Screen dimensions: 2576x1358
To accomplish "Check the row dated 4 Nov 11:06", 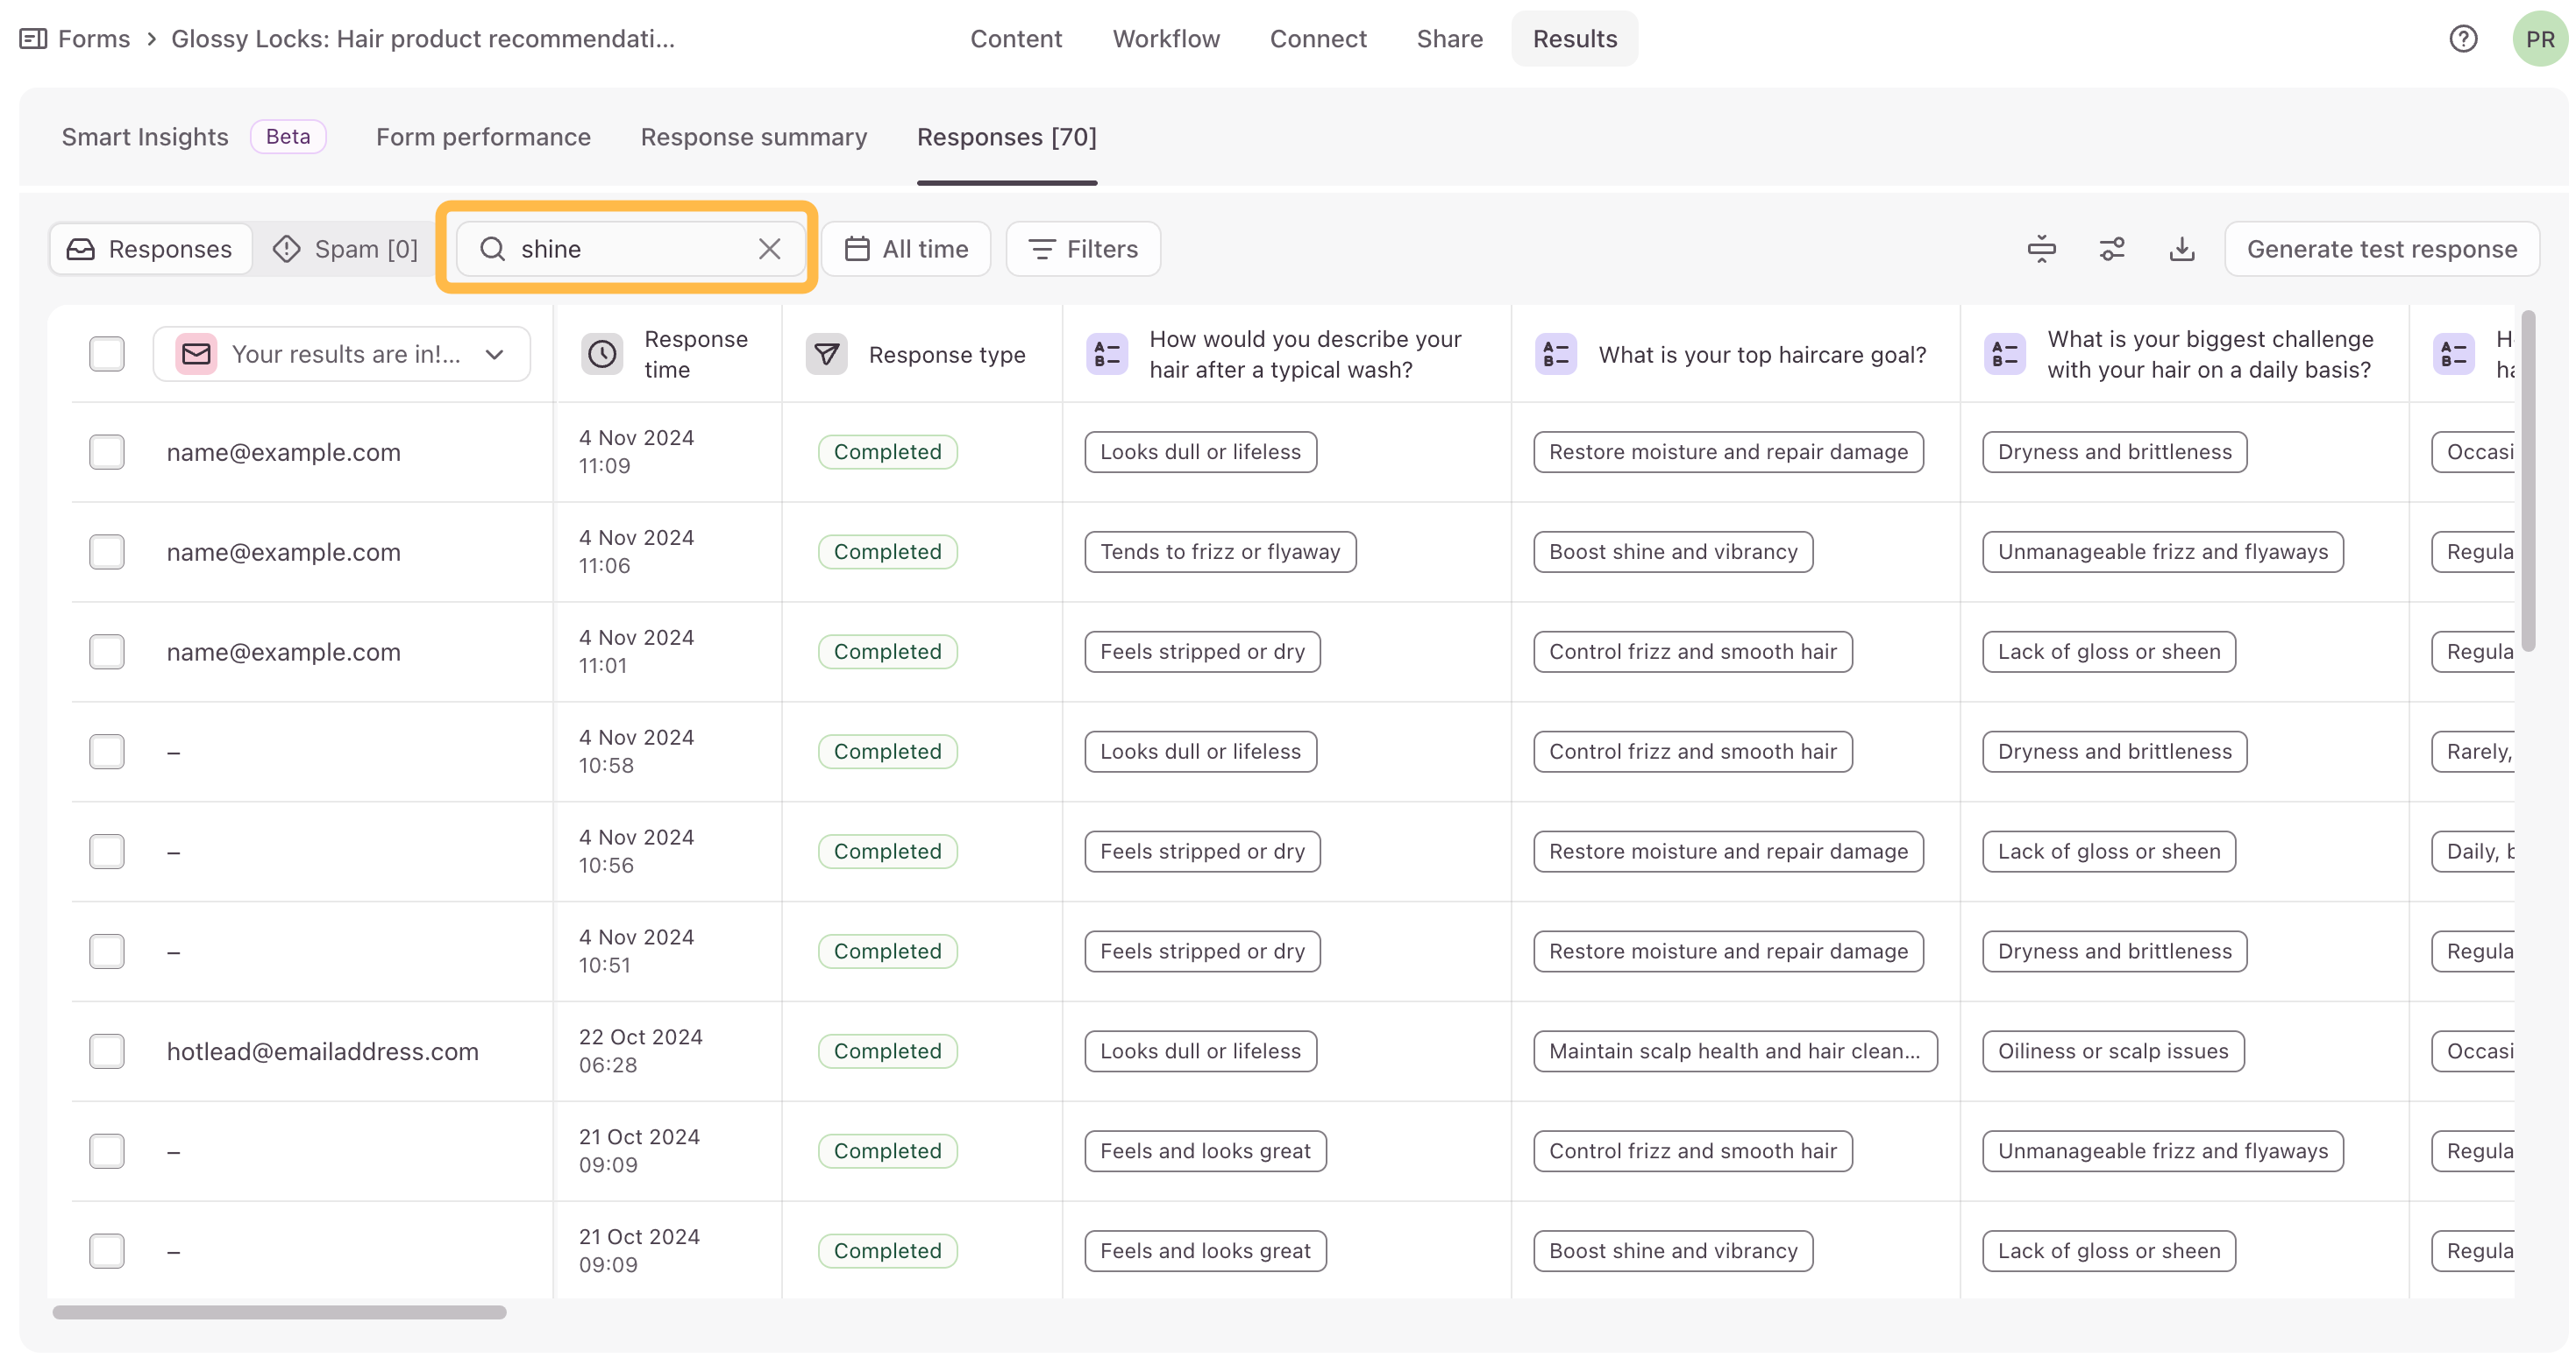I will [107, 552].
